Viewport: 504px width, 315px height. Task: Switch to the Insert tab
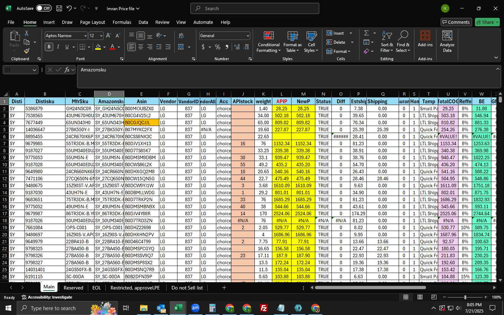coord(49,22)
